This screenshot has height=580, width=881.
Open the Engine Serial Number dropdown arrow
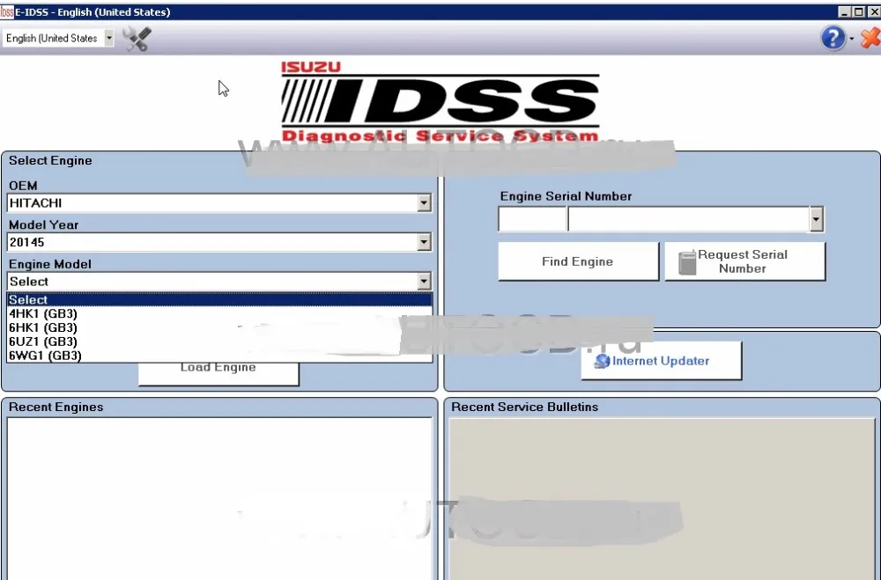[x=817, y=219]
